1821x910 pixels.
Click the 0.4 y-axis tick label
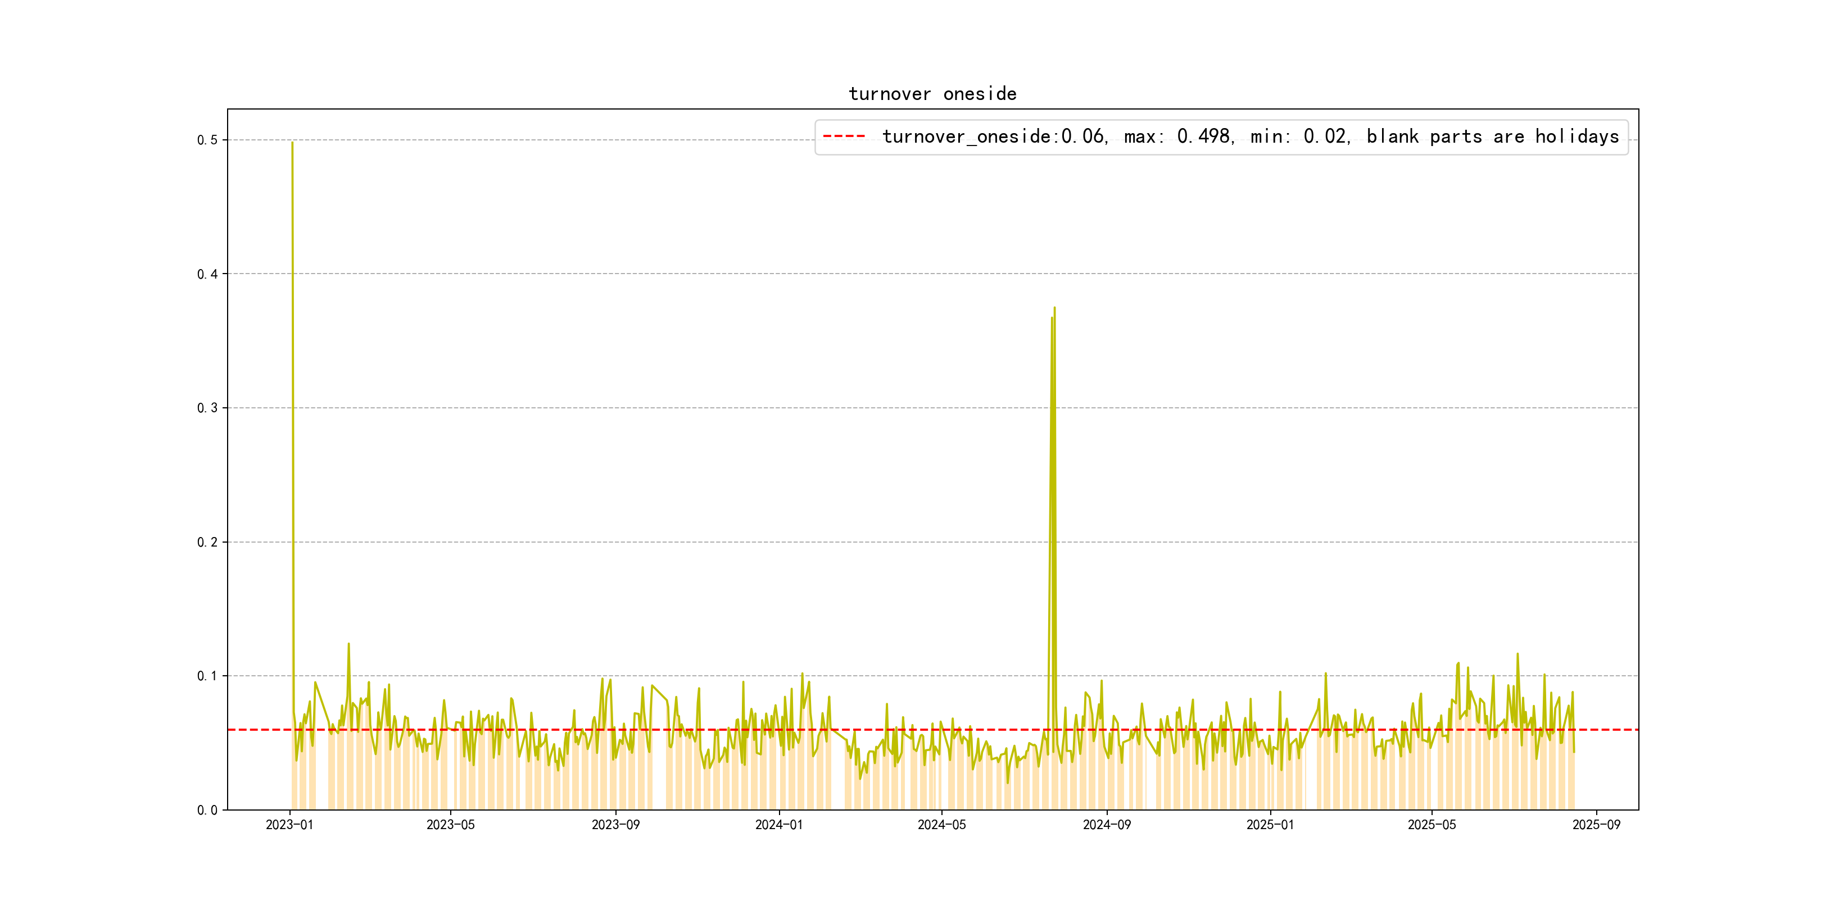point(207,274)
